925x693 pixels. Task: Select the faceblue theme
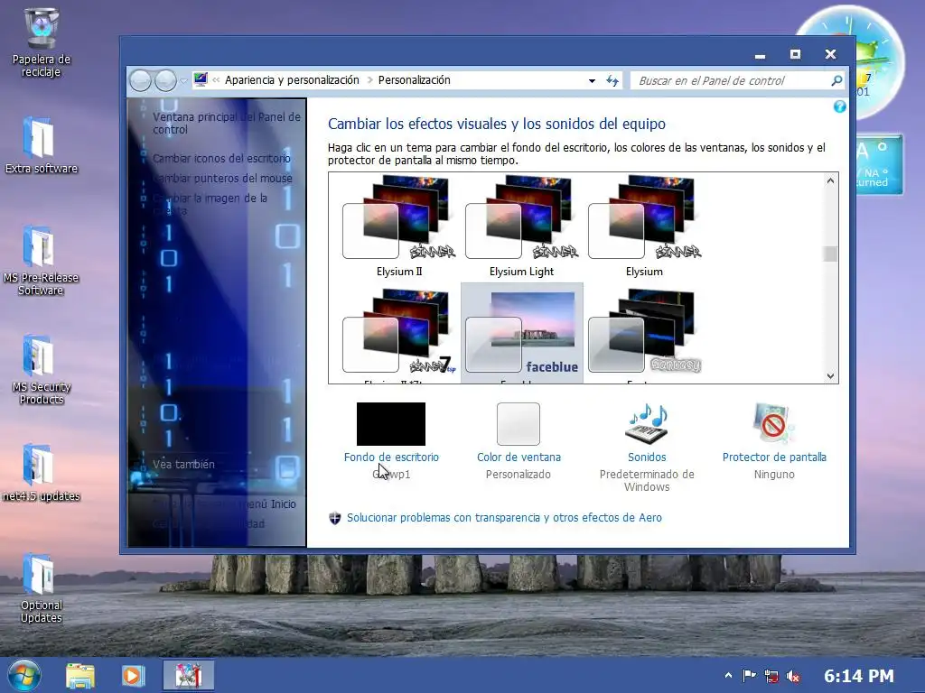(x=521, y=334)
